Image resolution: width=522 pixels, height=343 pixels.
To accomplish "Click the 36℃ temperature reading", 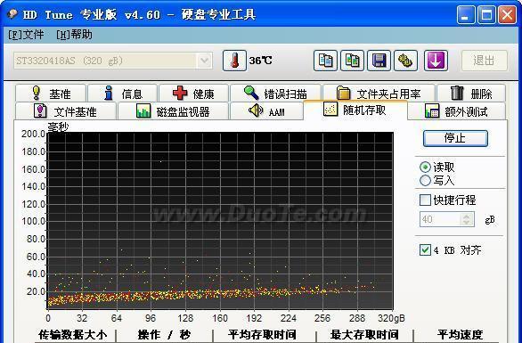I will (x=260, y=61).
